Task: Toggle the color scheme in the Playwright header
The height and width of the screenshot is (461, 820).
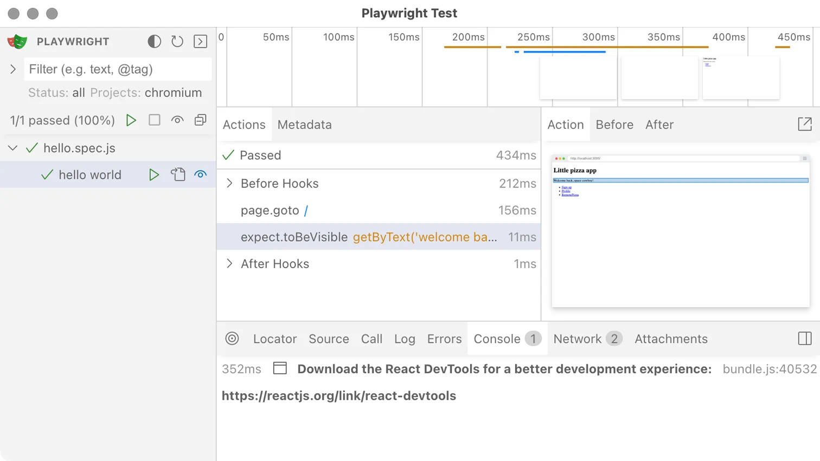Action: pos(155,42)
